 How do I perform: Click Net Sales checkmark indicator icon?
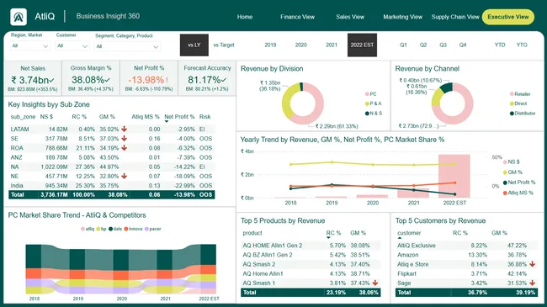[51, 80]
